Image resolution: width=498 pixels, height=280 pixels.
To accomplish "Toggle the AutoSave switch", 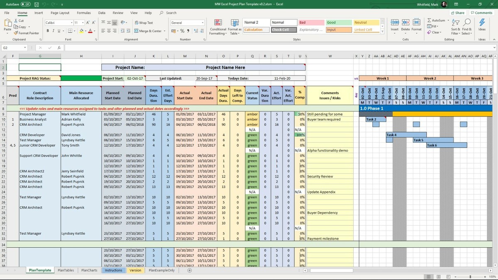I will click(25, 4).
